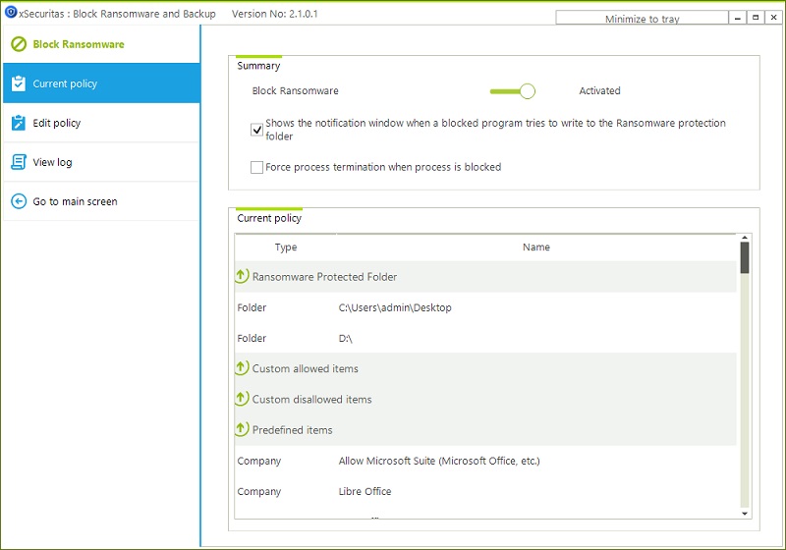Click the Type column header
This screenshot has height=550, width=786.
pos(286,247)
